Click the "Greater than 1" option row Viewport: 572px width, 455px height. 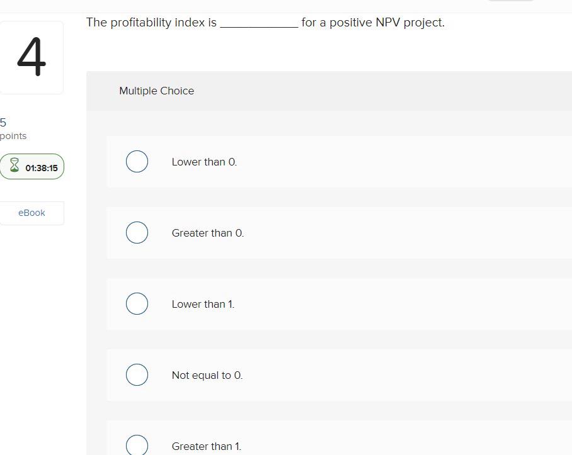coord(206,446)
